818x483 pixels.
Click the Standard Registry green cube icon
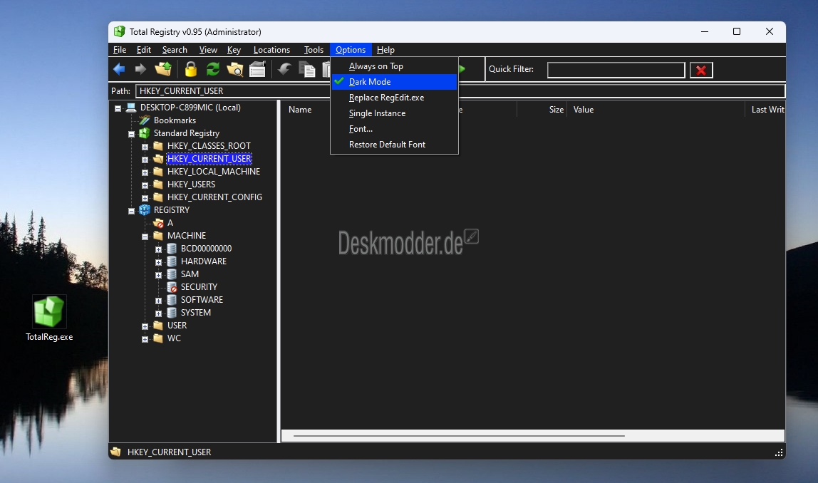(145, 133)
